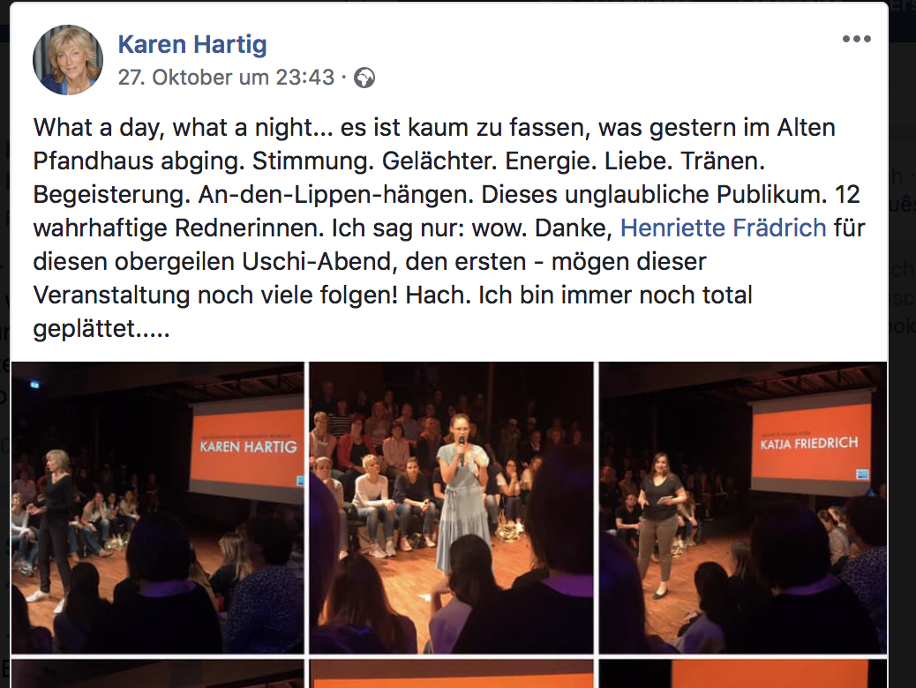Open the photo of speaker in blue dress
916x688 pixels.
(x=451, y=507)
